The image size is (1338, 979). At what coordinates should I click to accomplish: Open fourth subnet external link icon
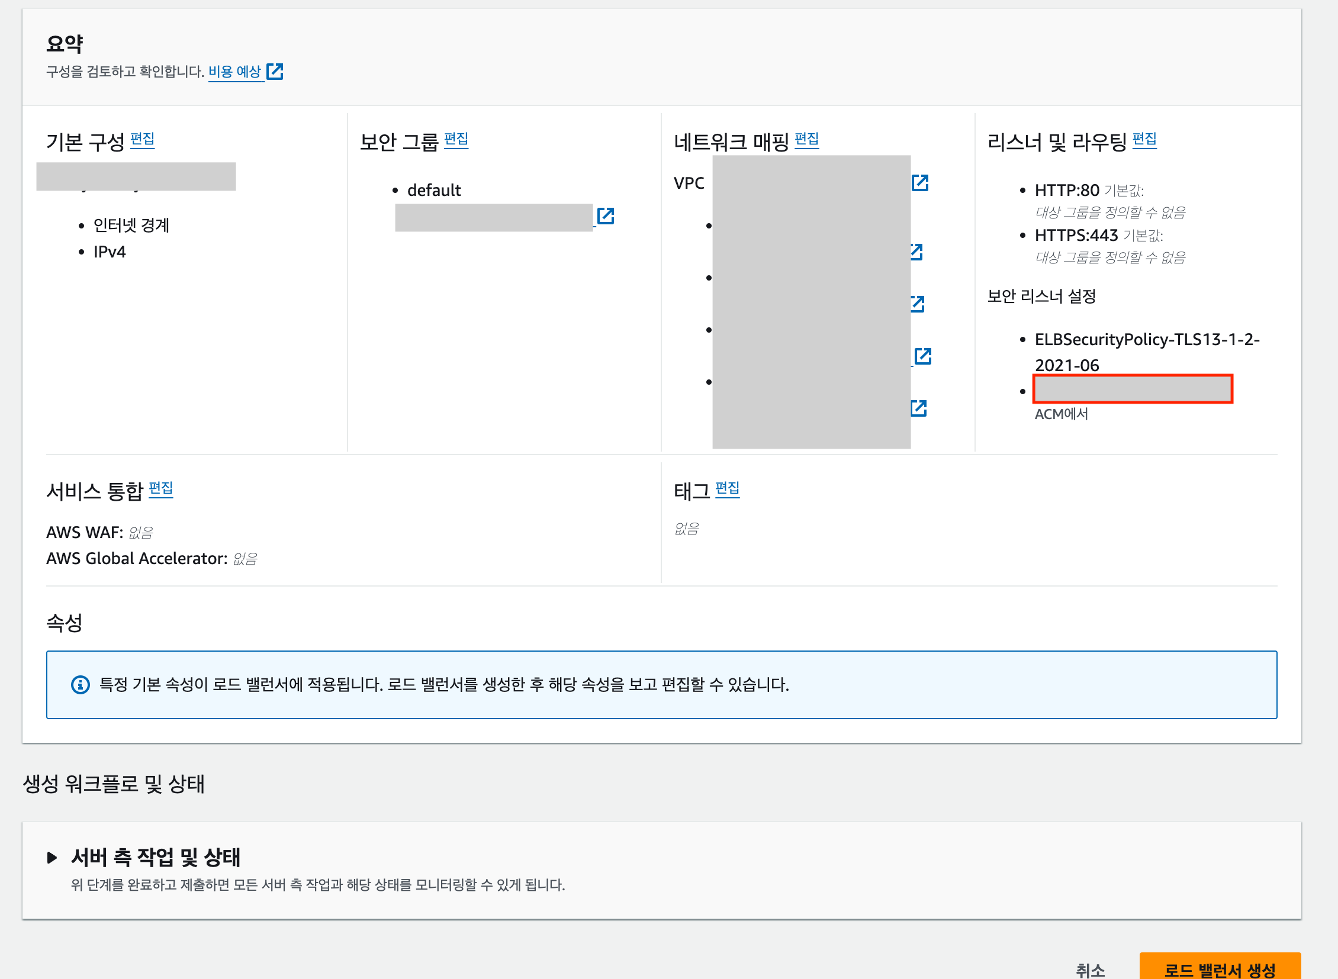pyautogui.click(x=919, y=408)
